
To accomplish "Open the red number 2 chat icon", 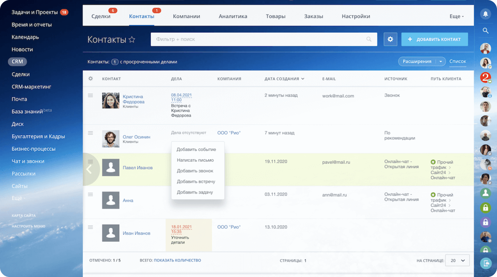I will tap(485, 77).
